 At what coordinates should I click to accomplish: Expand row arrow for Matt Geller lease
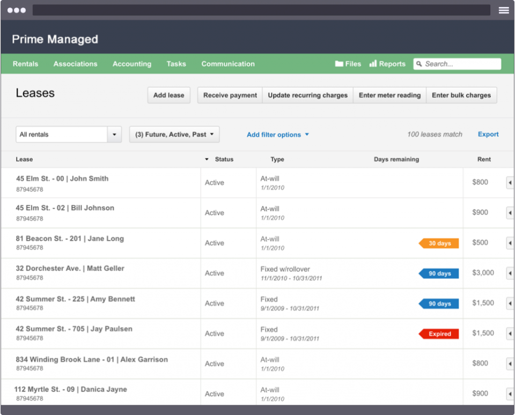510,273
